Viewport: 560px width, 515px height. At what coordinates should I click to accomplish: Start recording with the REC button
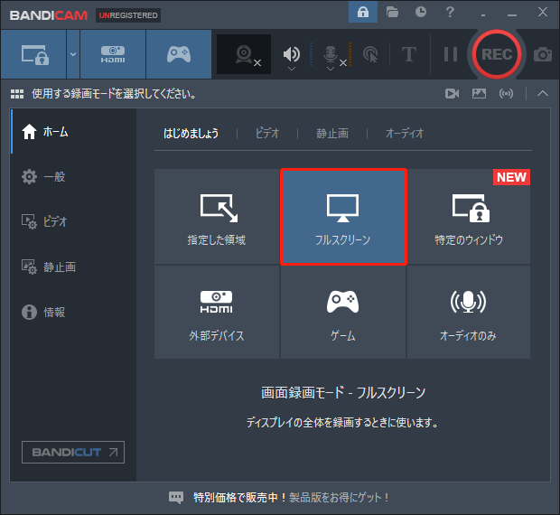(497, 54)
